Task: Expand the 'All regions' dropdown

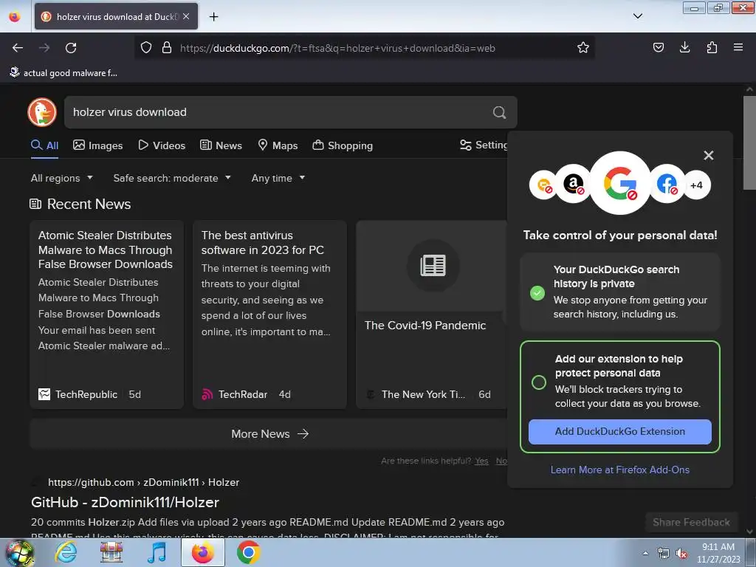Action: pos(62,178)
